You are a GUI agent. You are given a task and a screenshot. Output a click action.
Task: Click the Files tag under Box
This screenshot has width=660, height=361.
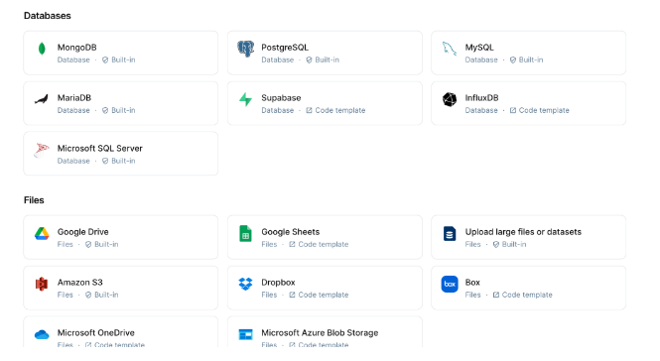click(472, 295)
